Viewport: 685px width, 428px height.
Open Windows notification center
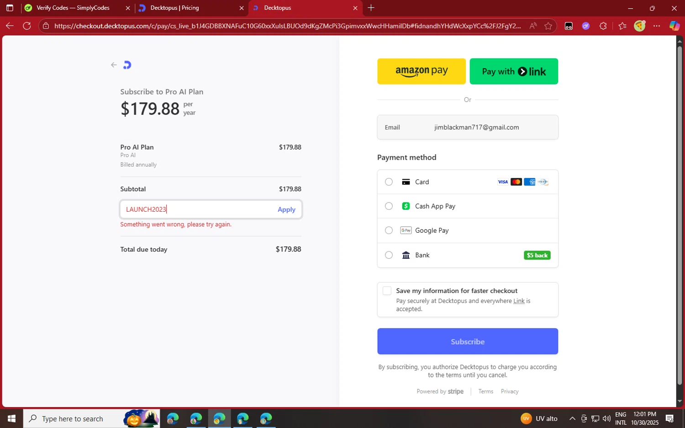pos(670,418)
